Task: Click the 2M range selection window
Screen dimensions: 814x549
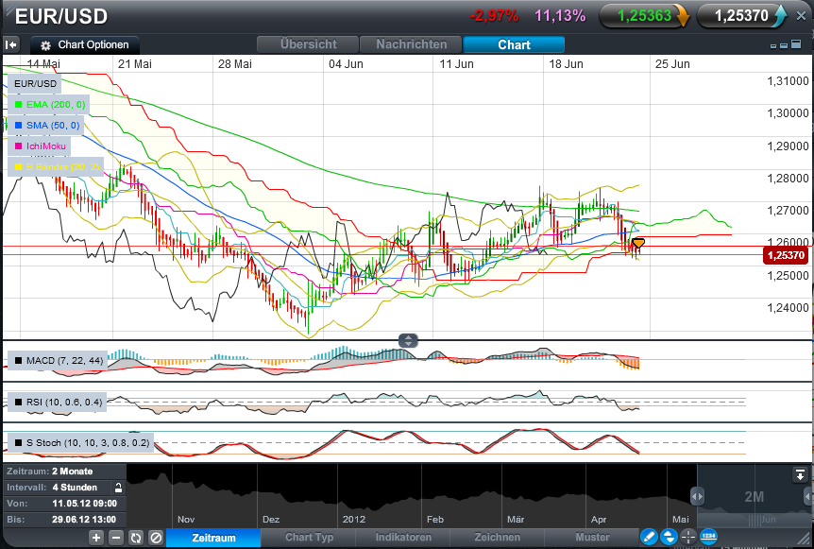Action: click(754, 496)
